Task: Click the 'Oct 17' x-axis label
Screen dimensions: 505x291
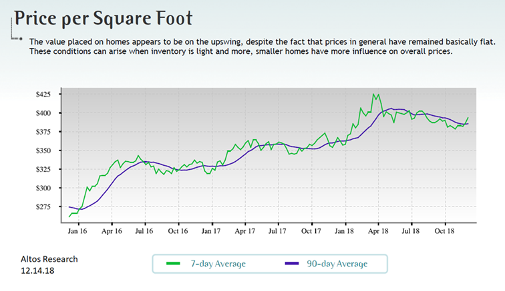Action: 311,231
